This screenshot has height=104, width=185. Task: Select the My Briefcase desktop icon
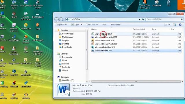click(x=26, y=61)
